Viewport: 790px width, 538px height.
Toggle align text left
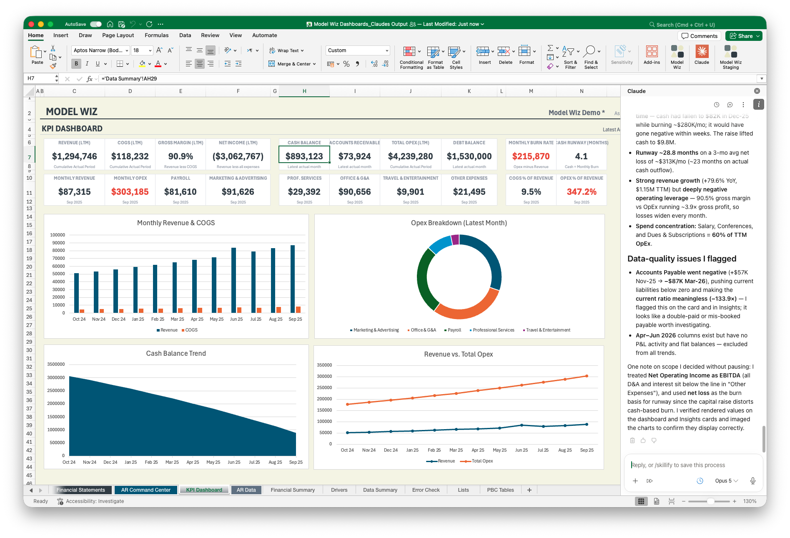click(189, 64)
